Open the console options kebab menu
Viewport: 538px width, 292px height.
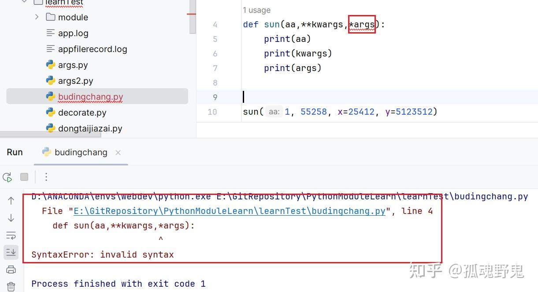pos(46,176)
